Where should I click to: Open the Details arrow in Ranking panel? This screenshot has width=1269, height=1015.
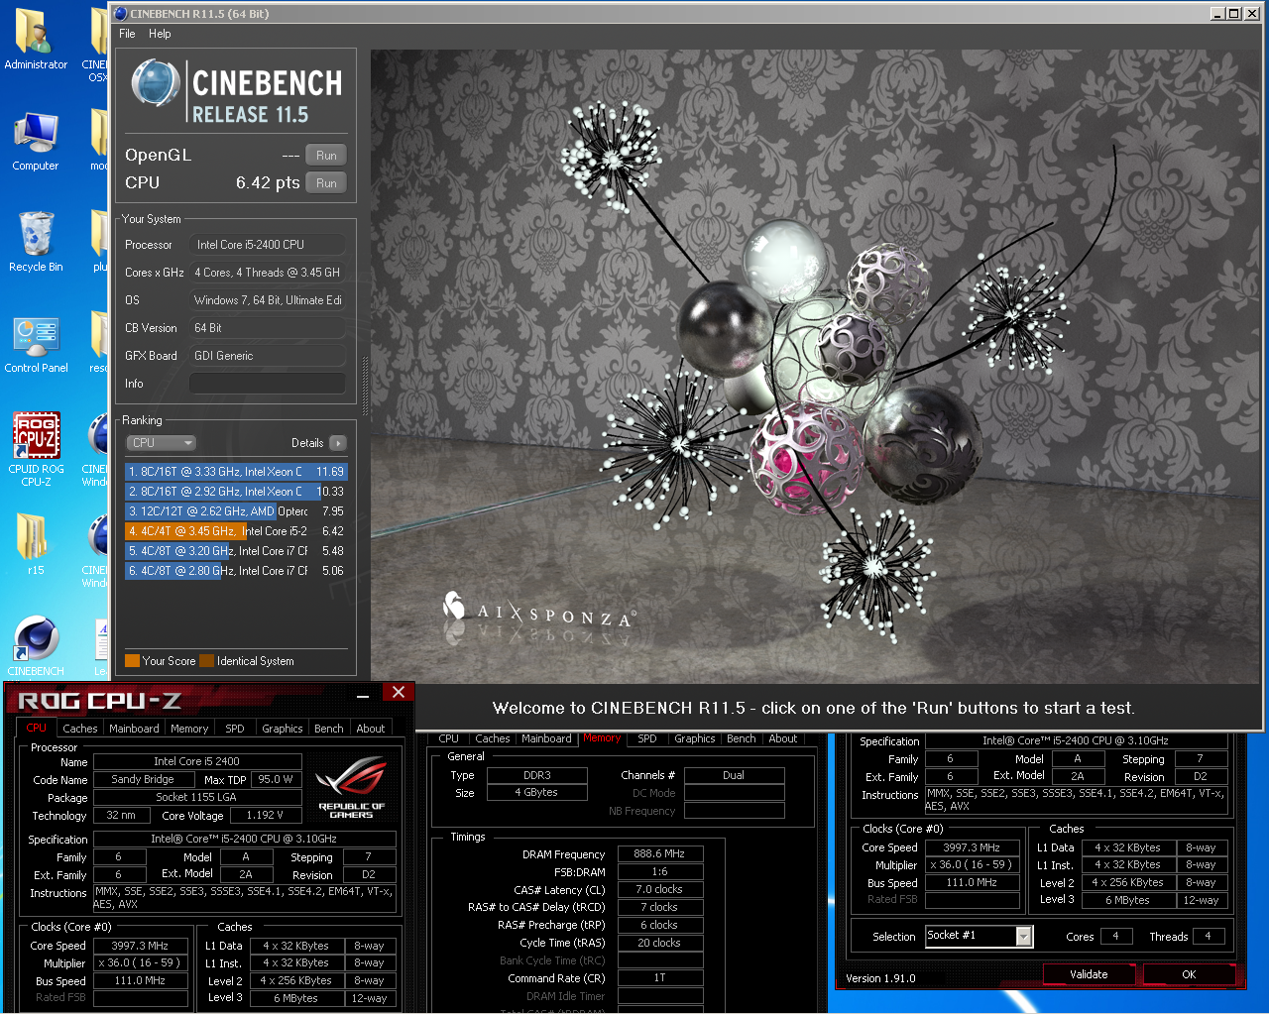pyautogui.click(x=338, y=443)
